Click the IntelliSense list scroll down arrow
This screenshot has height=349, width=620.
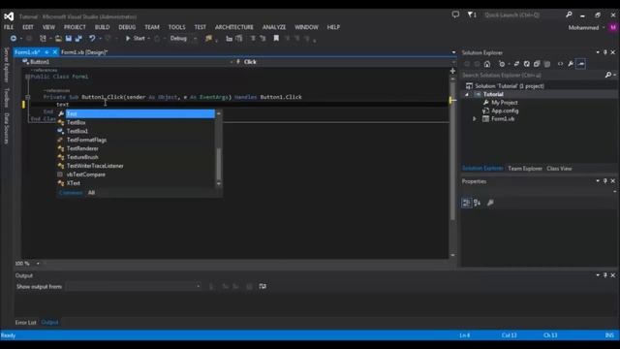[219, 183]
